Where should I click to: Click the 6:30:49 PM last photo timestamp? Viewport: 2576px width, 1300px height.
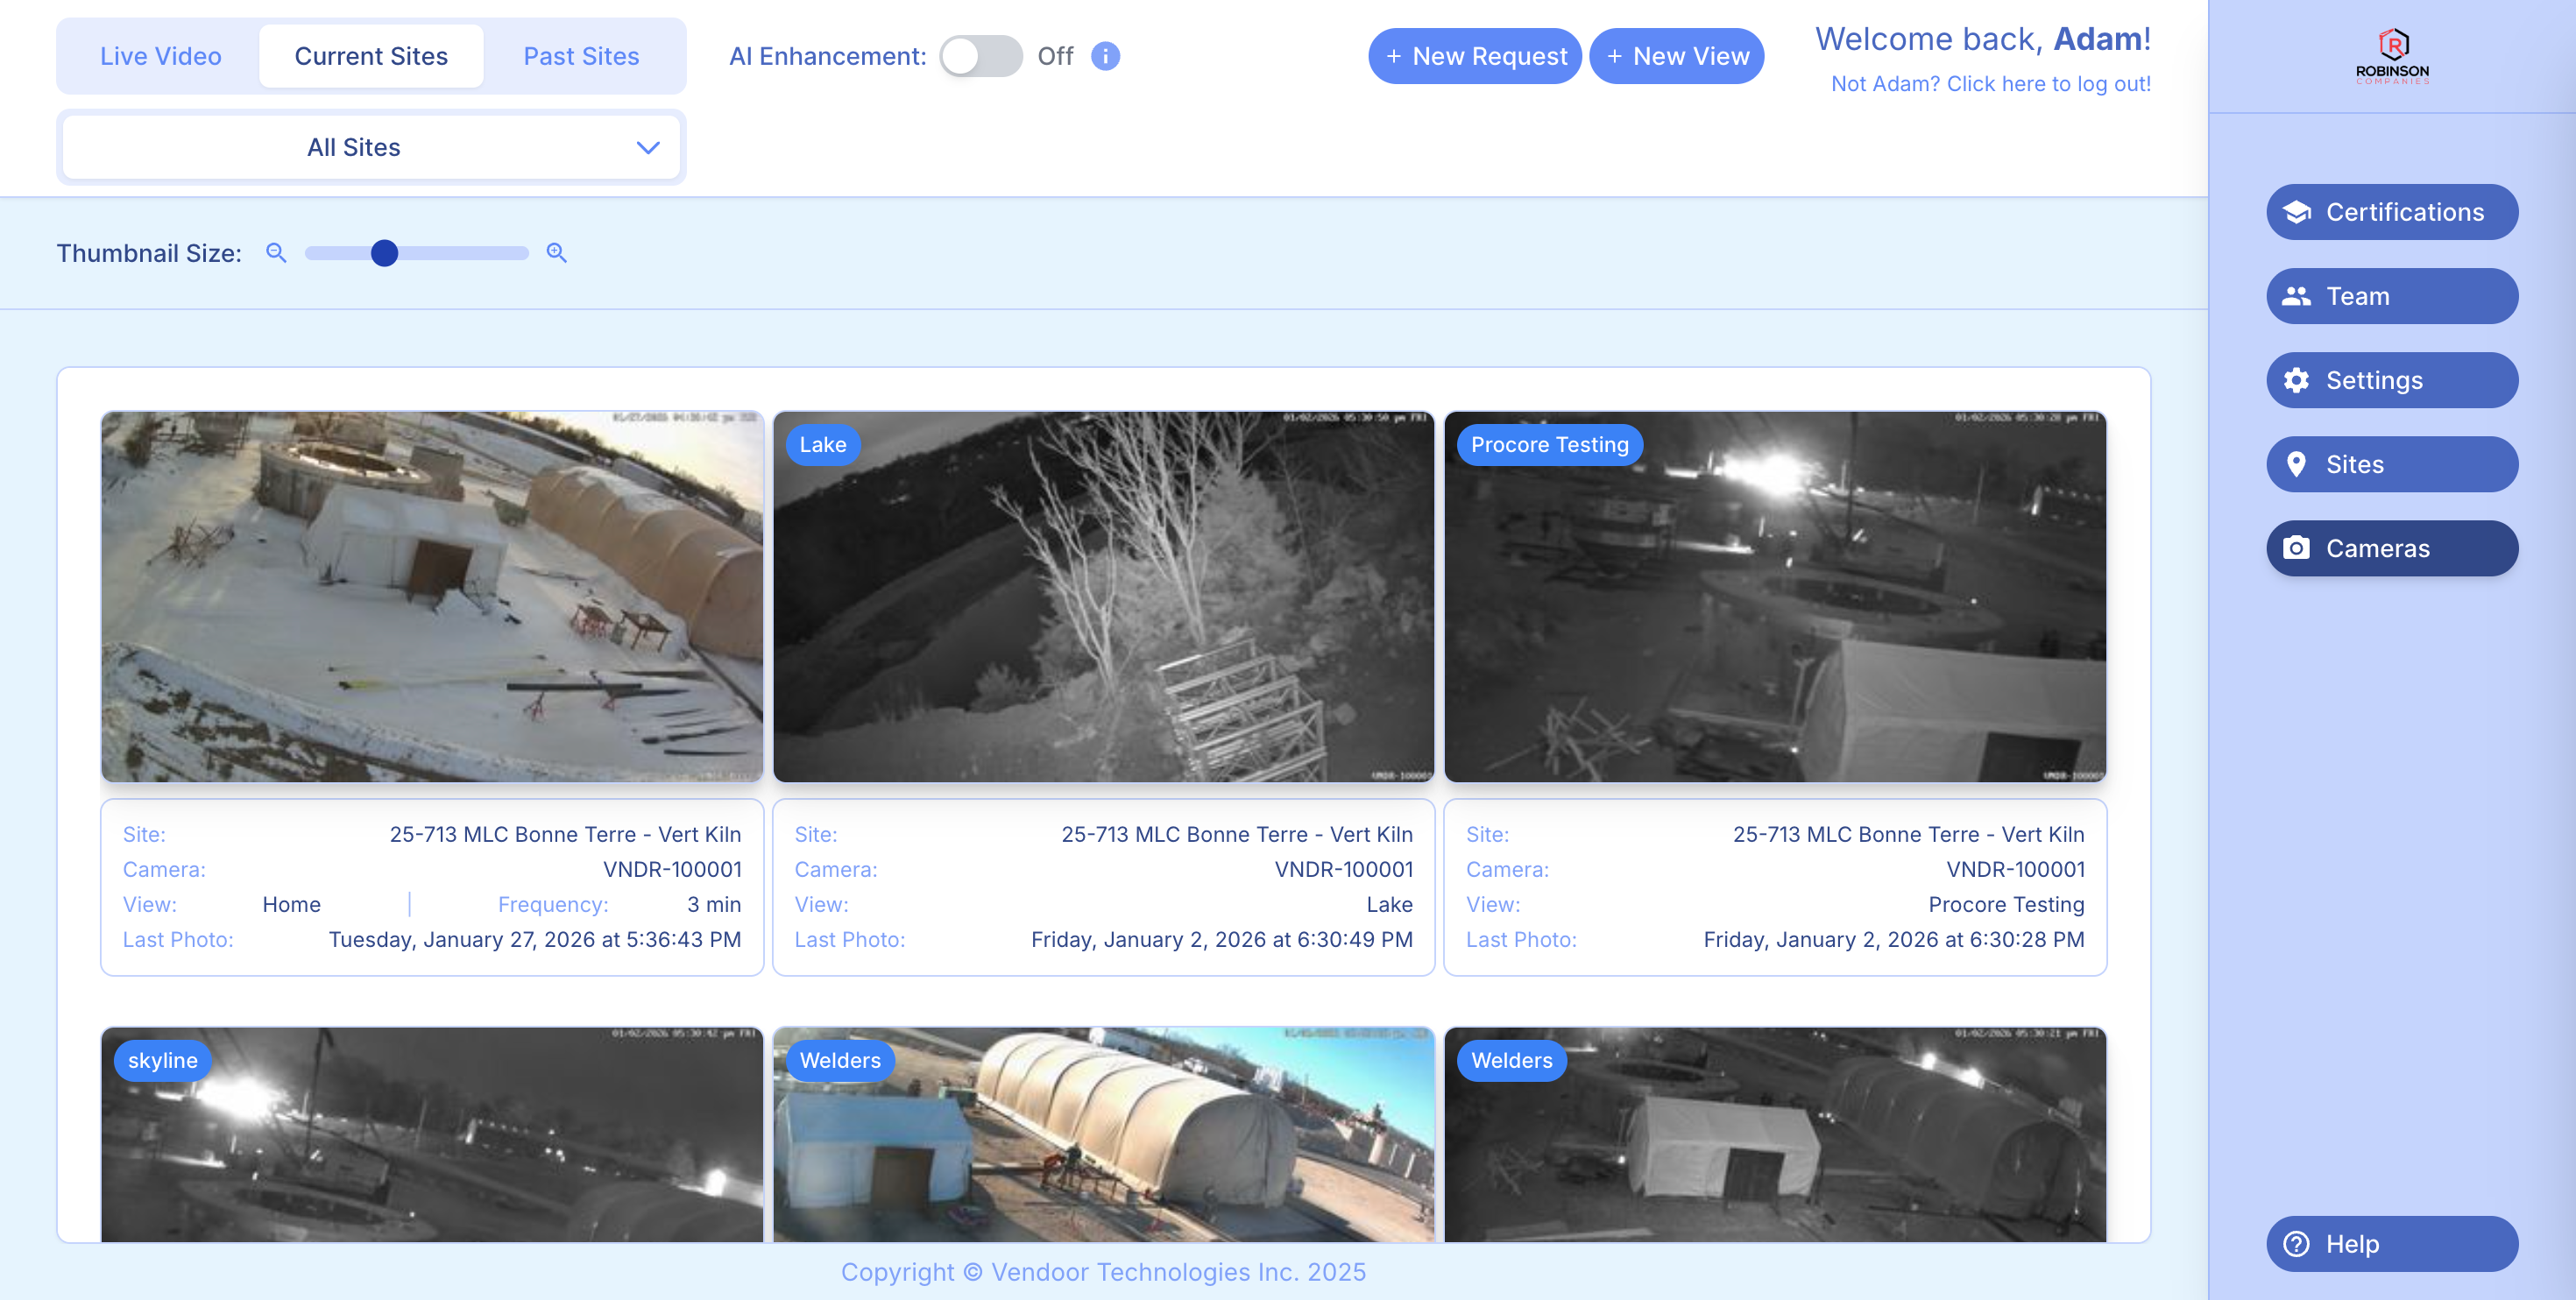(1222, 939)
